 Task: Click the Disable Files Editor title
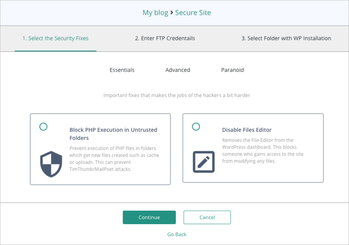[x=247, y=130]
